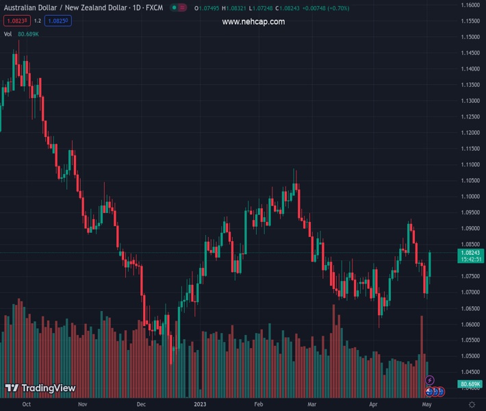Open the purple lightning event marker

(429, 380)
